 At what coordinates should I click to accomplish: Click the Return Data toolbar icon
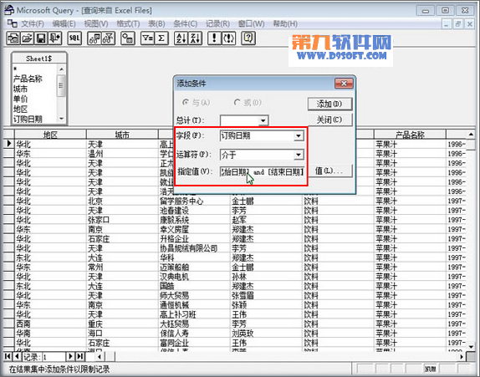(x=55, y=38)
